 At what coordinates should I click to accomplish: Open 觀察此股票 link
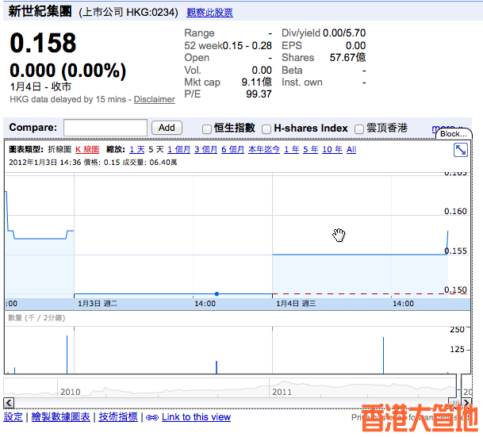[209, 13]
